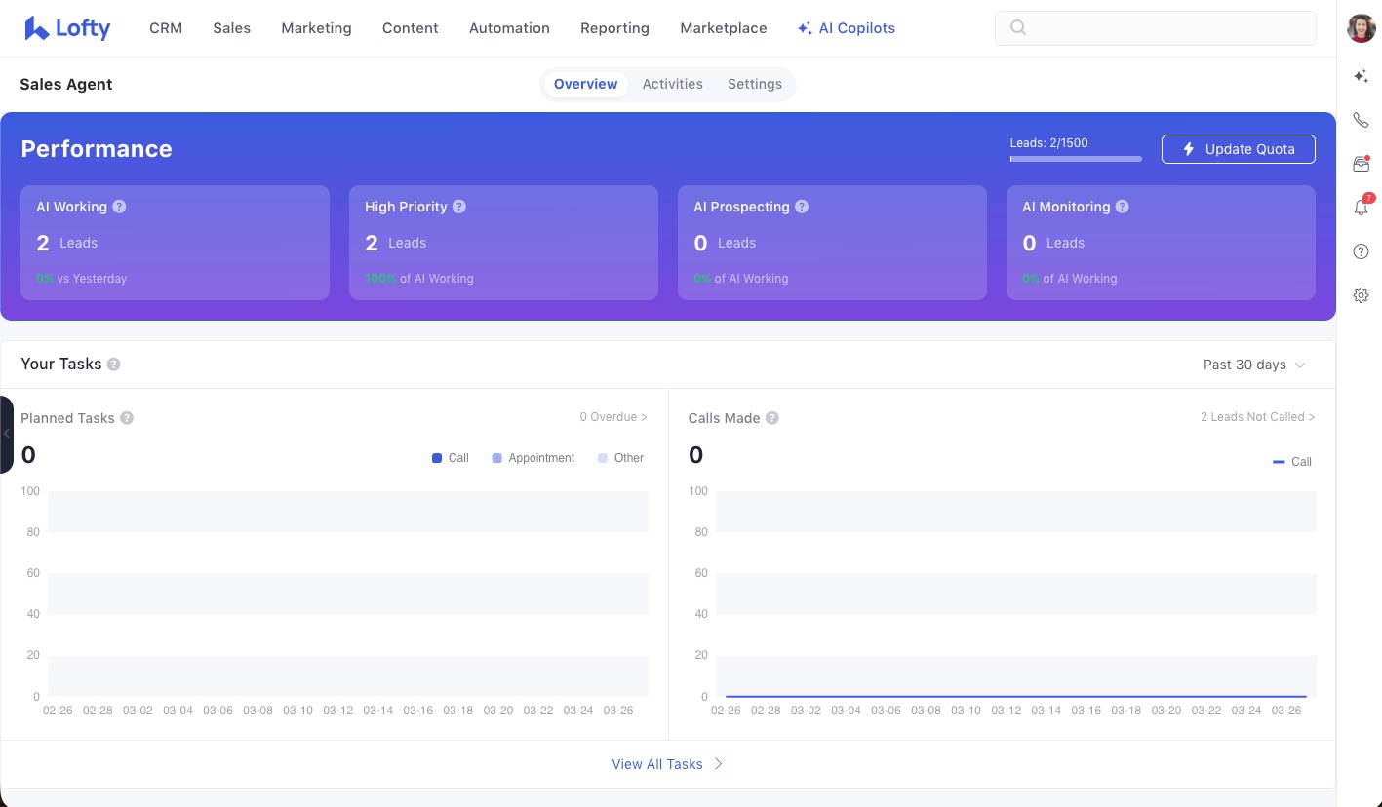Expand the collapsed left side panel handle

click(x=7, y=434)
